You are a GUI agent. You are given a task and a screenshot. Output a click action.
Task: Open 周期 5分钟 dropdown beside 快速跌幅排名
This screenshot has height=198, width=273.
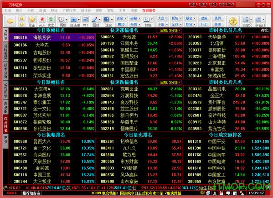[x=169, y=83]
